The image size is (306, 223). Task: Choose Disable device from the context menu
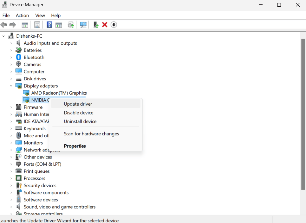[78, 113]
